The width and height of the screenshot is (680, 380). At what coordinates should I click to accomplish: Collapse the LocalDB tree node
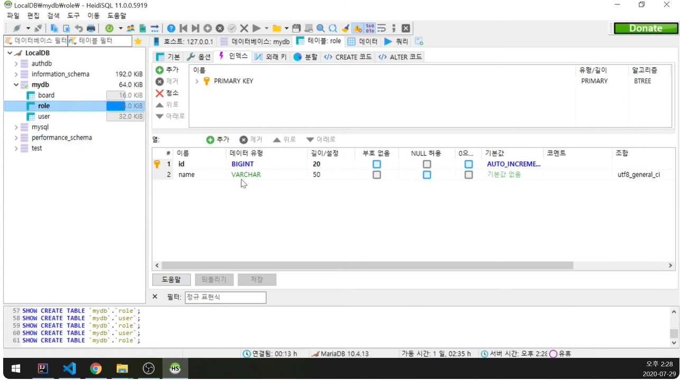click(10, 53)
